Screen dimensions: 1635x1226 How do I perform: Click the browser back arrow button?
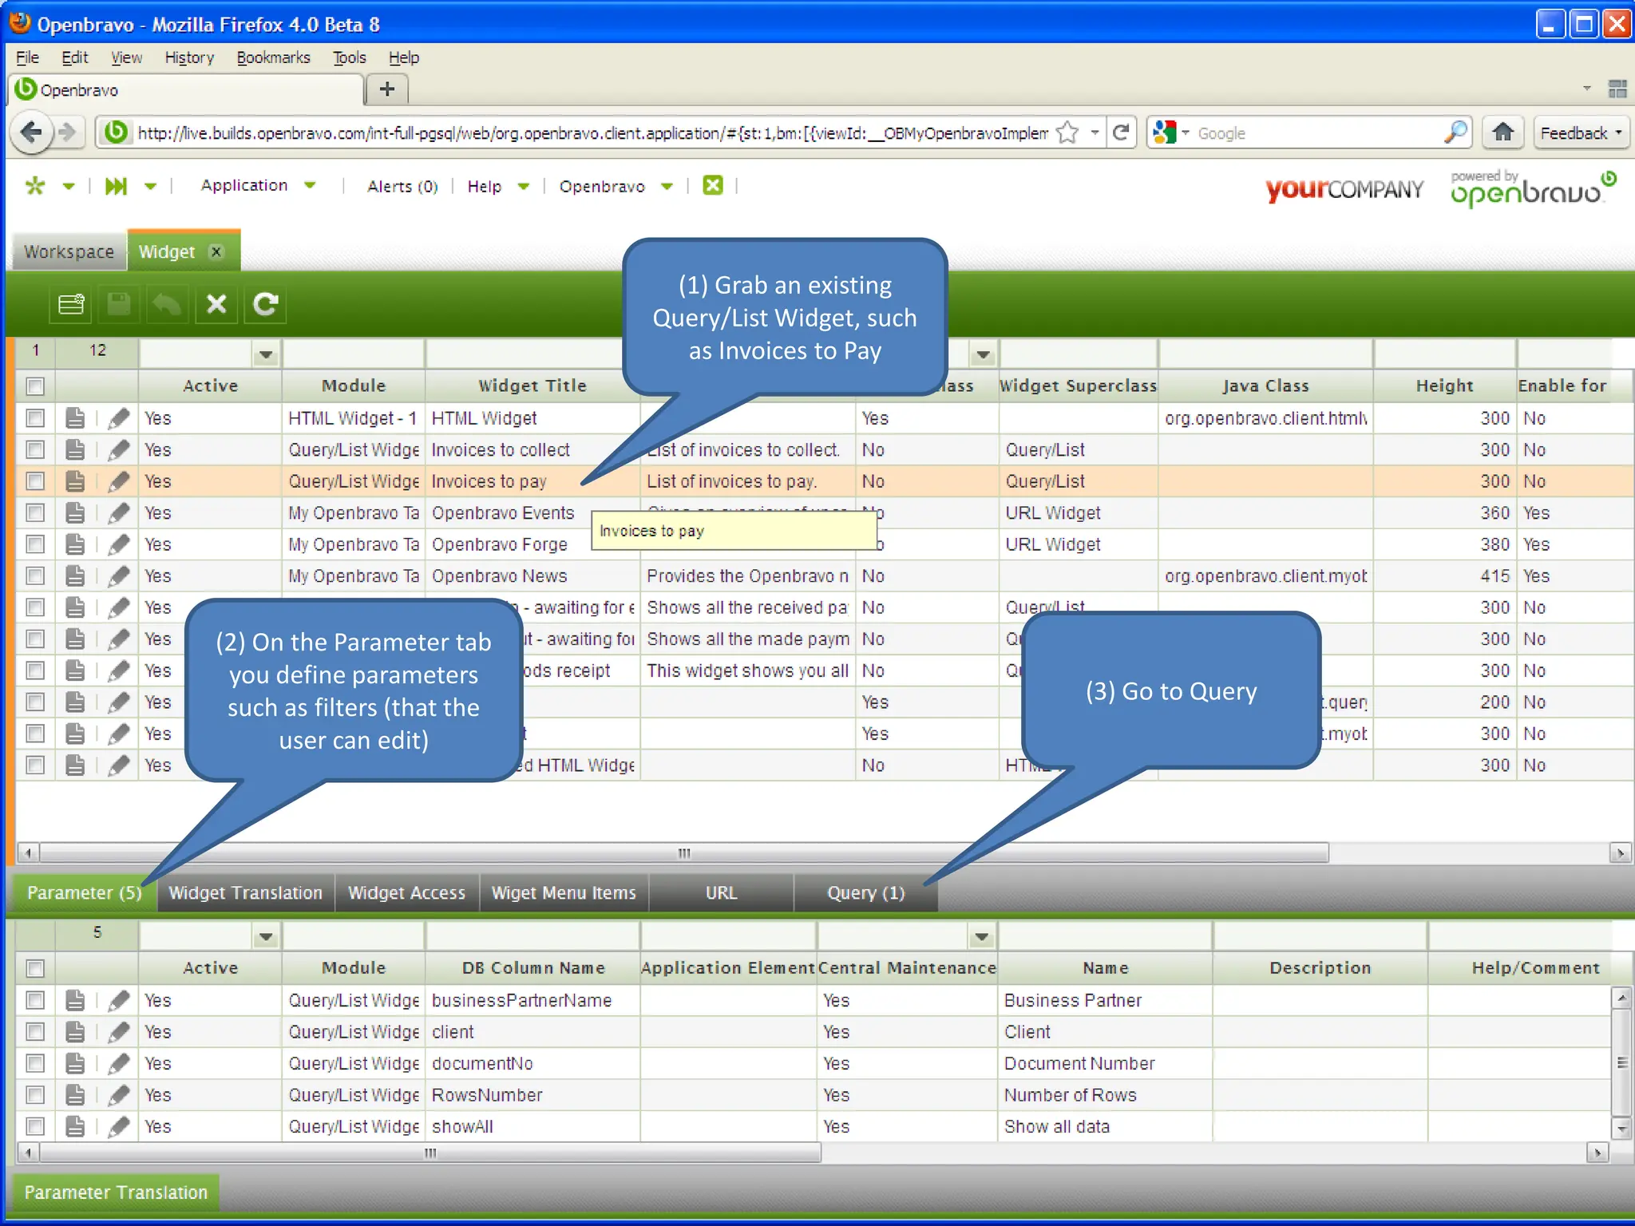[31, 132]
